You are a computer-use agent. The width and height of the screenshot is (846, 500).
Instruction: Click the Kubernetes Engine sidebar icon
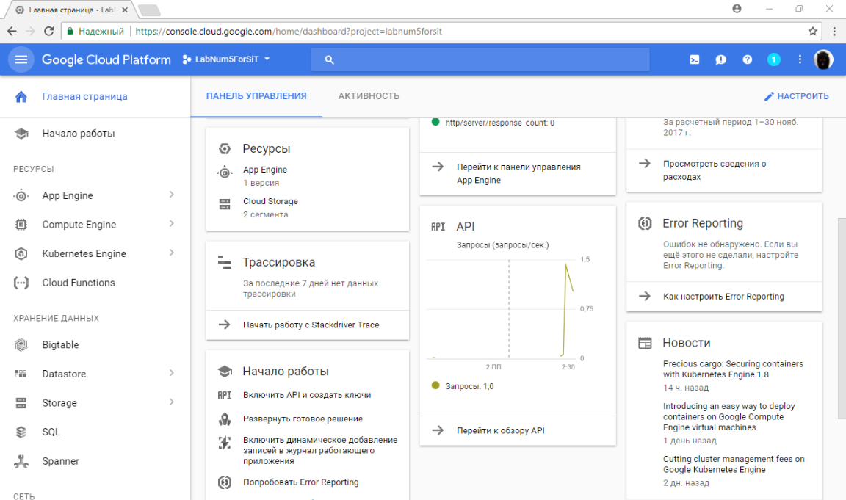21,253
